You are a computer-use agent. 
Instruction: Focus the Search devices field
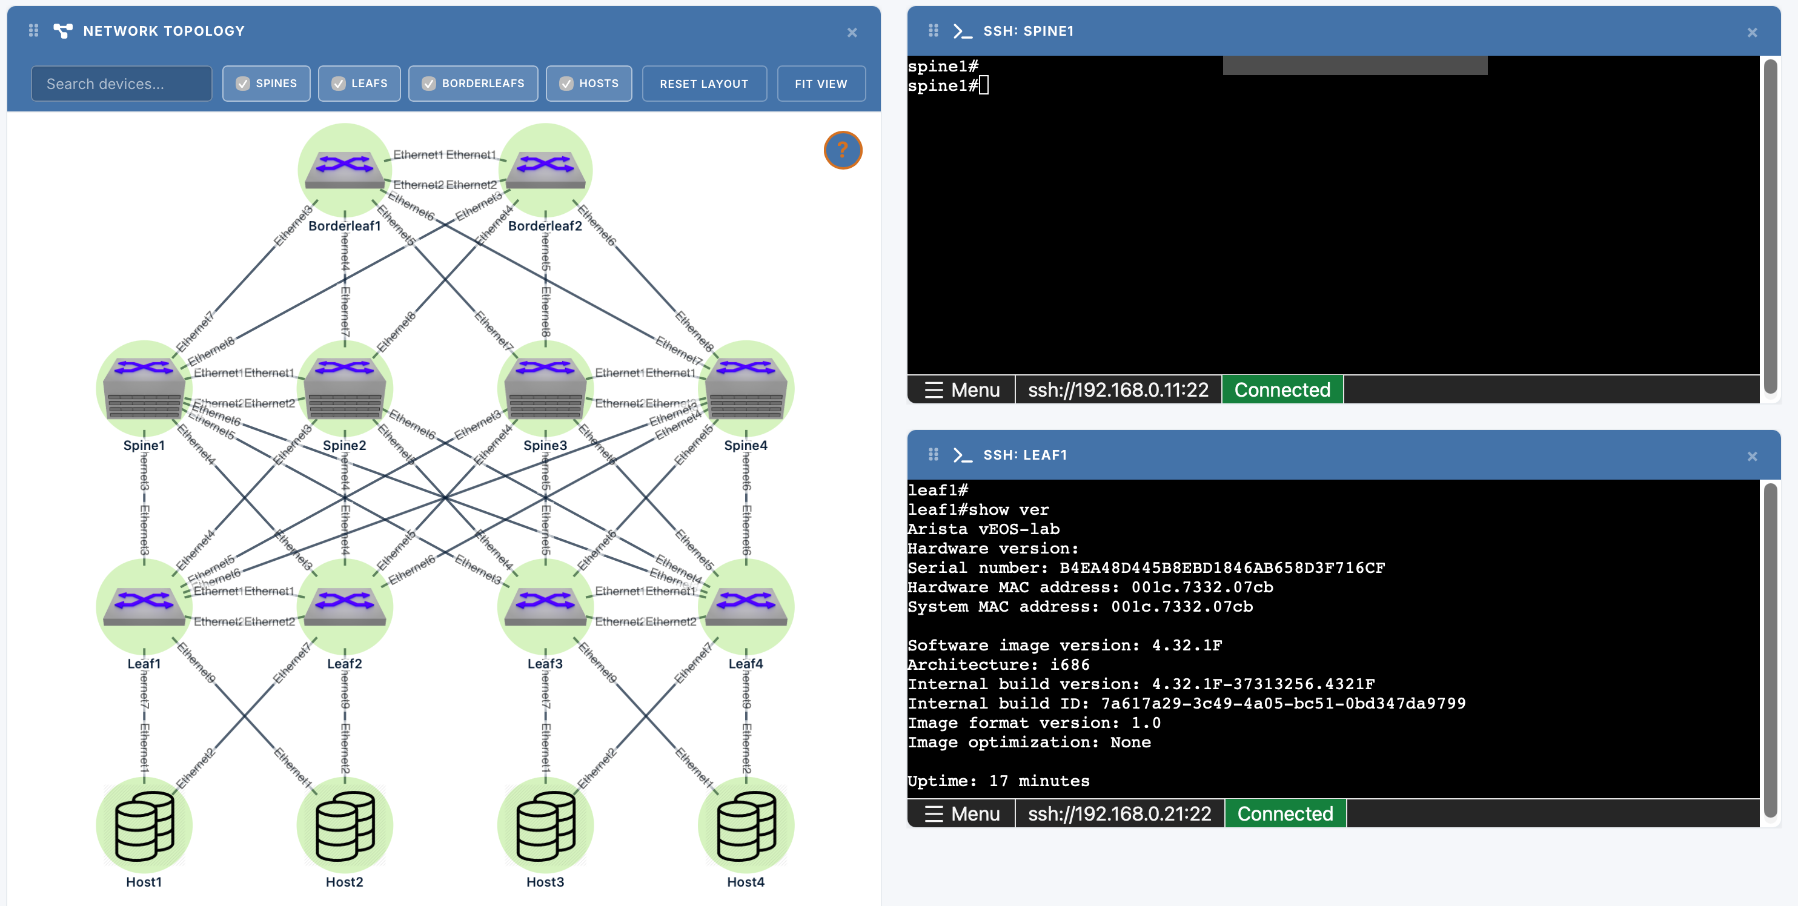coord(121,84)
